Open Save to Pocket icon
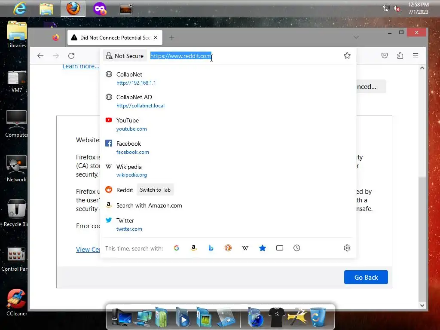440x330 pixels. (x=385, y=55)
